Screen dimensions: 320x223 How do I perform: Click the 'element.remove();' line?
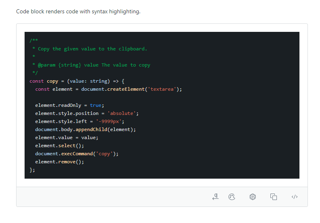[x=59, y=162]
